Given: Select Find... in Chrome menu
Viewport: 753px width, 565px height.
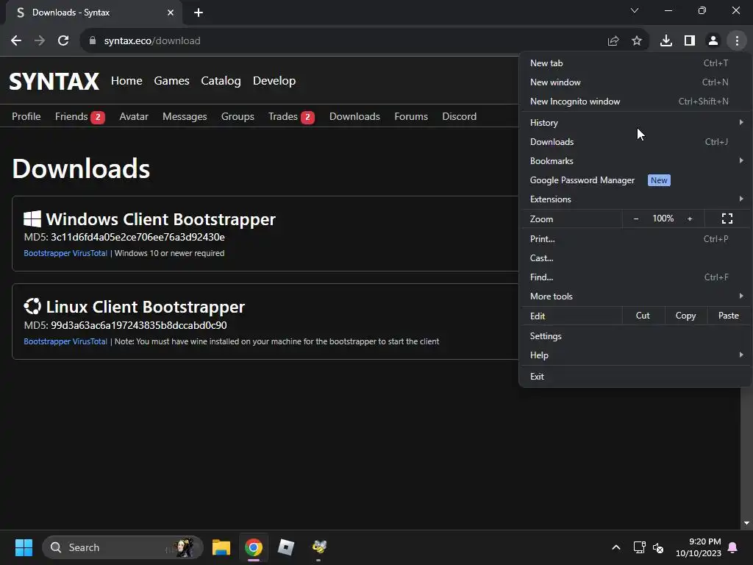Looking at the screenshot, I should [x=635, y=277].
